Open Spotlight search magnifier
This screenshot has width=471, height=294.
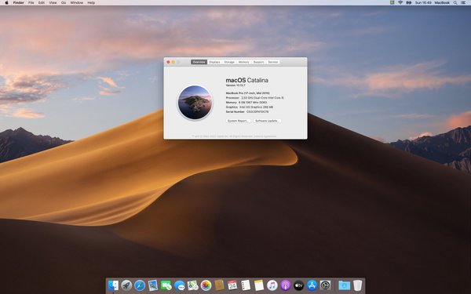[455, 2]
